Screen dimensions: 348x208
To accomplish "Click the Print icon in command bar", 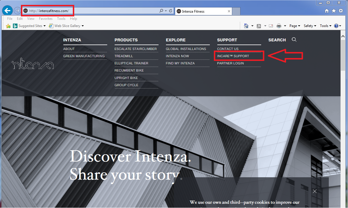I will tap(279, 26).
